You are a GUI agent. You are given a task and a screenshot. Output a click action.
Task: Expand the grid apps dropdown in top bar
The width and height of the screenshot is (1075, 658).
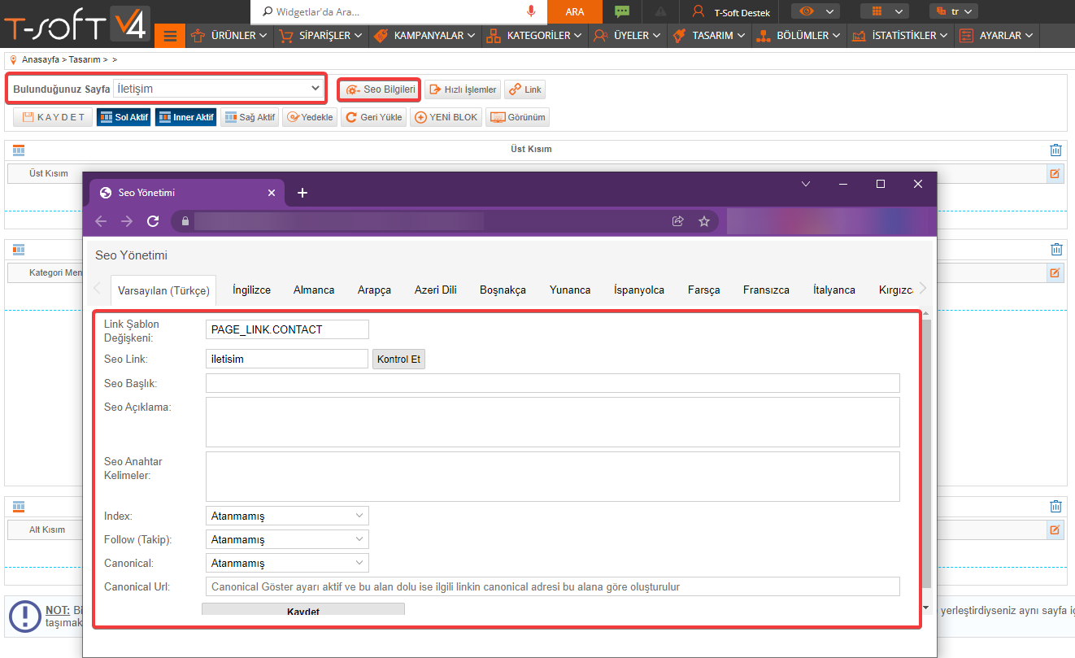point(885,11)
